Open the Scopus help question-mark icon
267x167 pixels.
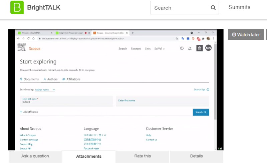tap(182, 48)
